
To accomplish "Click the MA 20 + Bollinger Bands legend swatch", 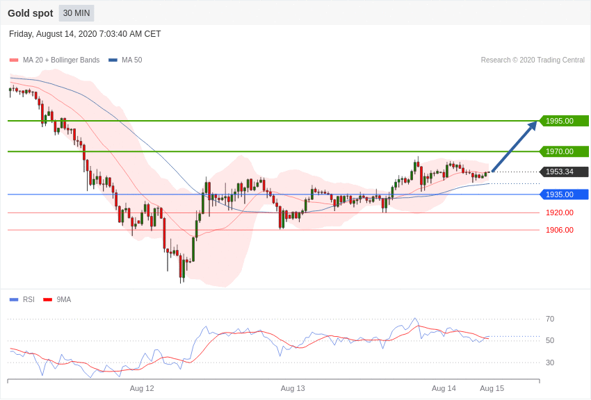I will [x=14, y=60].
